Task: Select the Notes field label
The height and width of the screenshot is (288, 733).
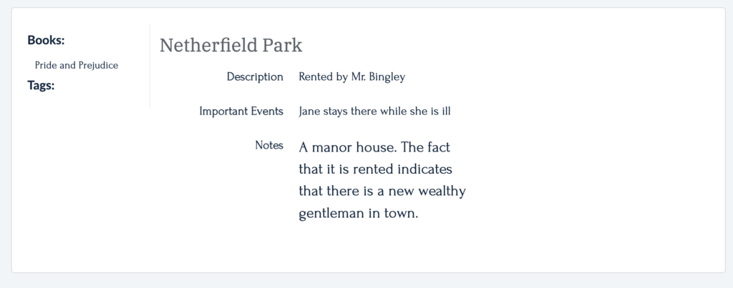Action: tap(269, 145)
